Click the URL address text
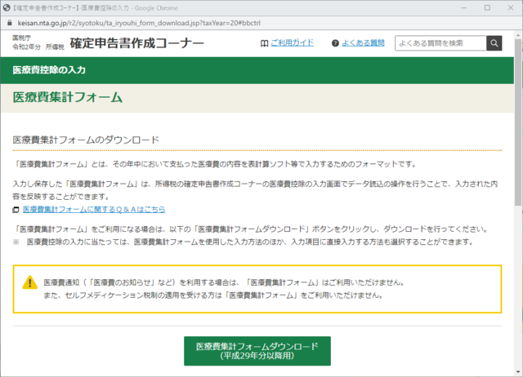This screenshot has width=523, height=377. pos(139,23)
